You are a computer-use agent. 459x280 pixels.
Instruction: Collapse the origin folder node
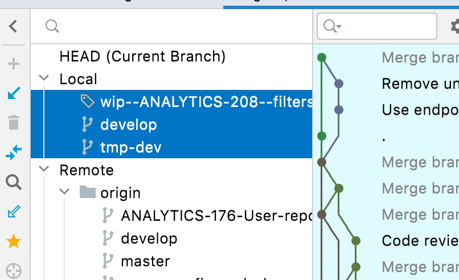click(x=64, y=192)
